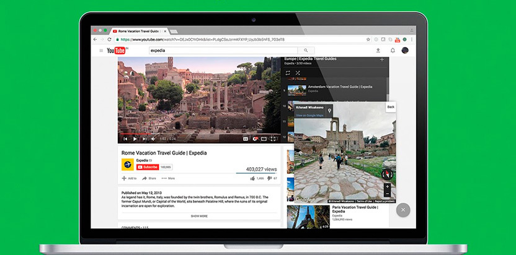Image resolution: width=516 pixels, height=255 pixels.
Task: Close the overlay with the round X button
Action: (x=403, y=210)
